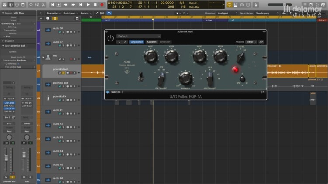Click the add track plus button
The width and height of the screenshot is (328, 184).
pyautogui.click(x=41, y=19)
